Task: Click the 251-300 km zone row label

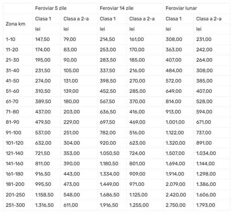Action: pos(14,205)
